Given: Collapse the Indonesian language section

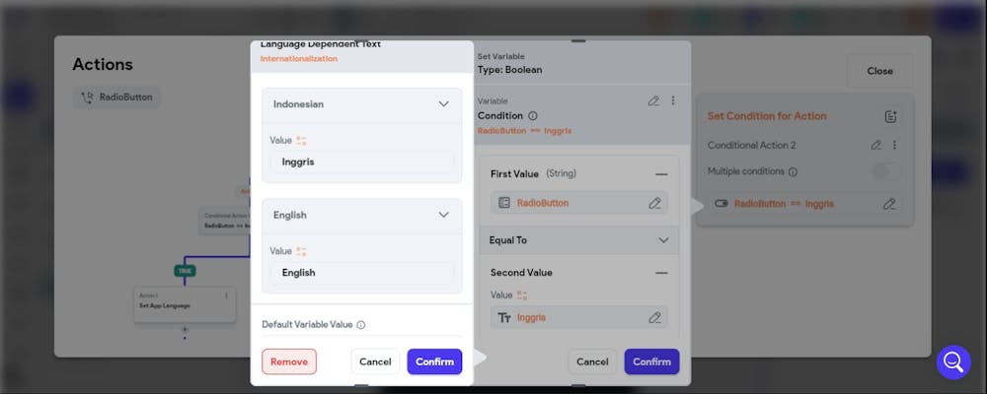Looking at the screenshot, I should tap(443, 103).
